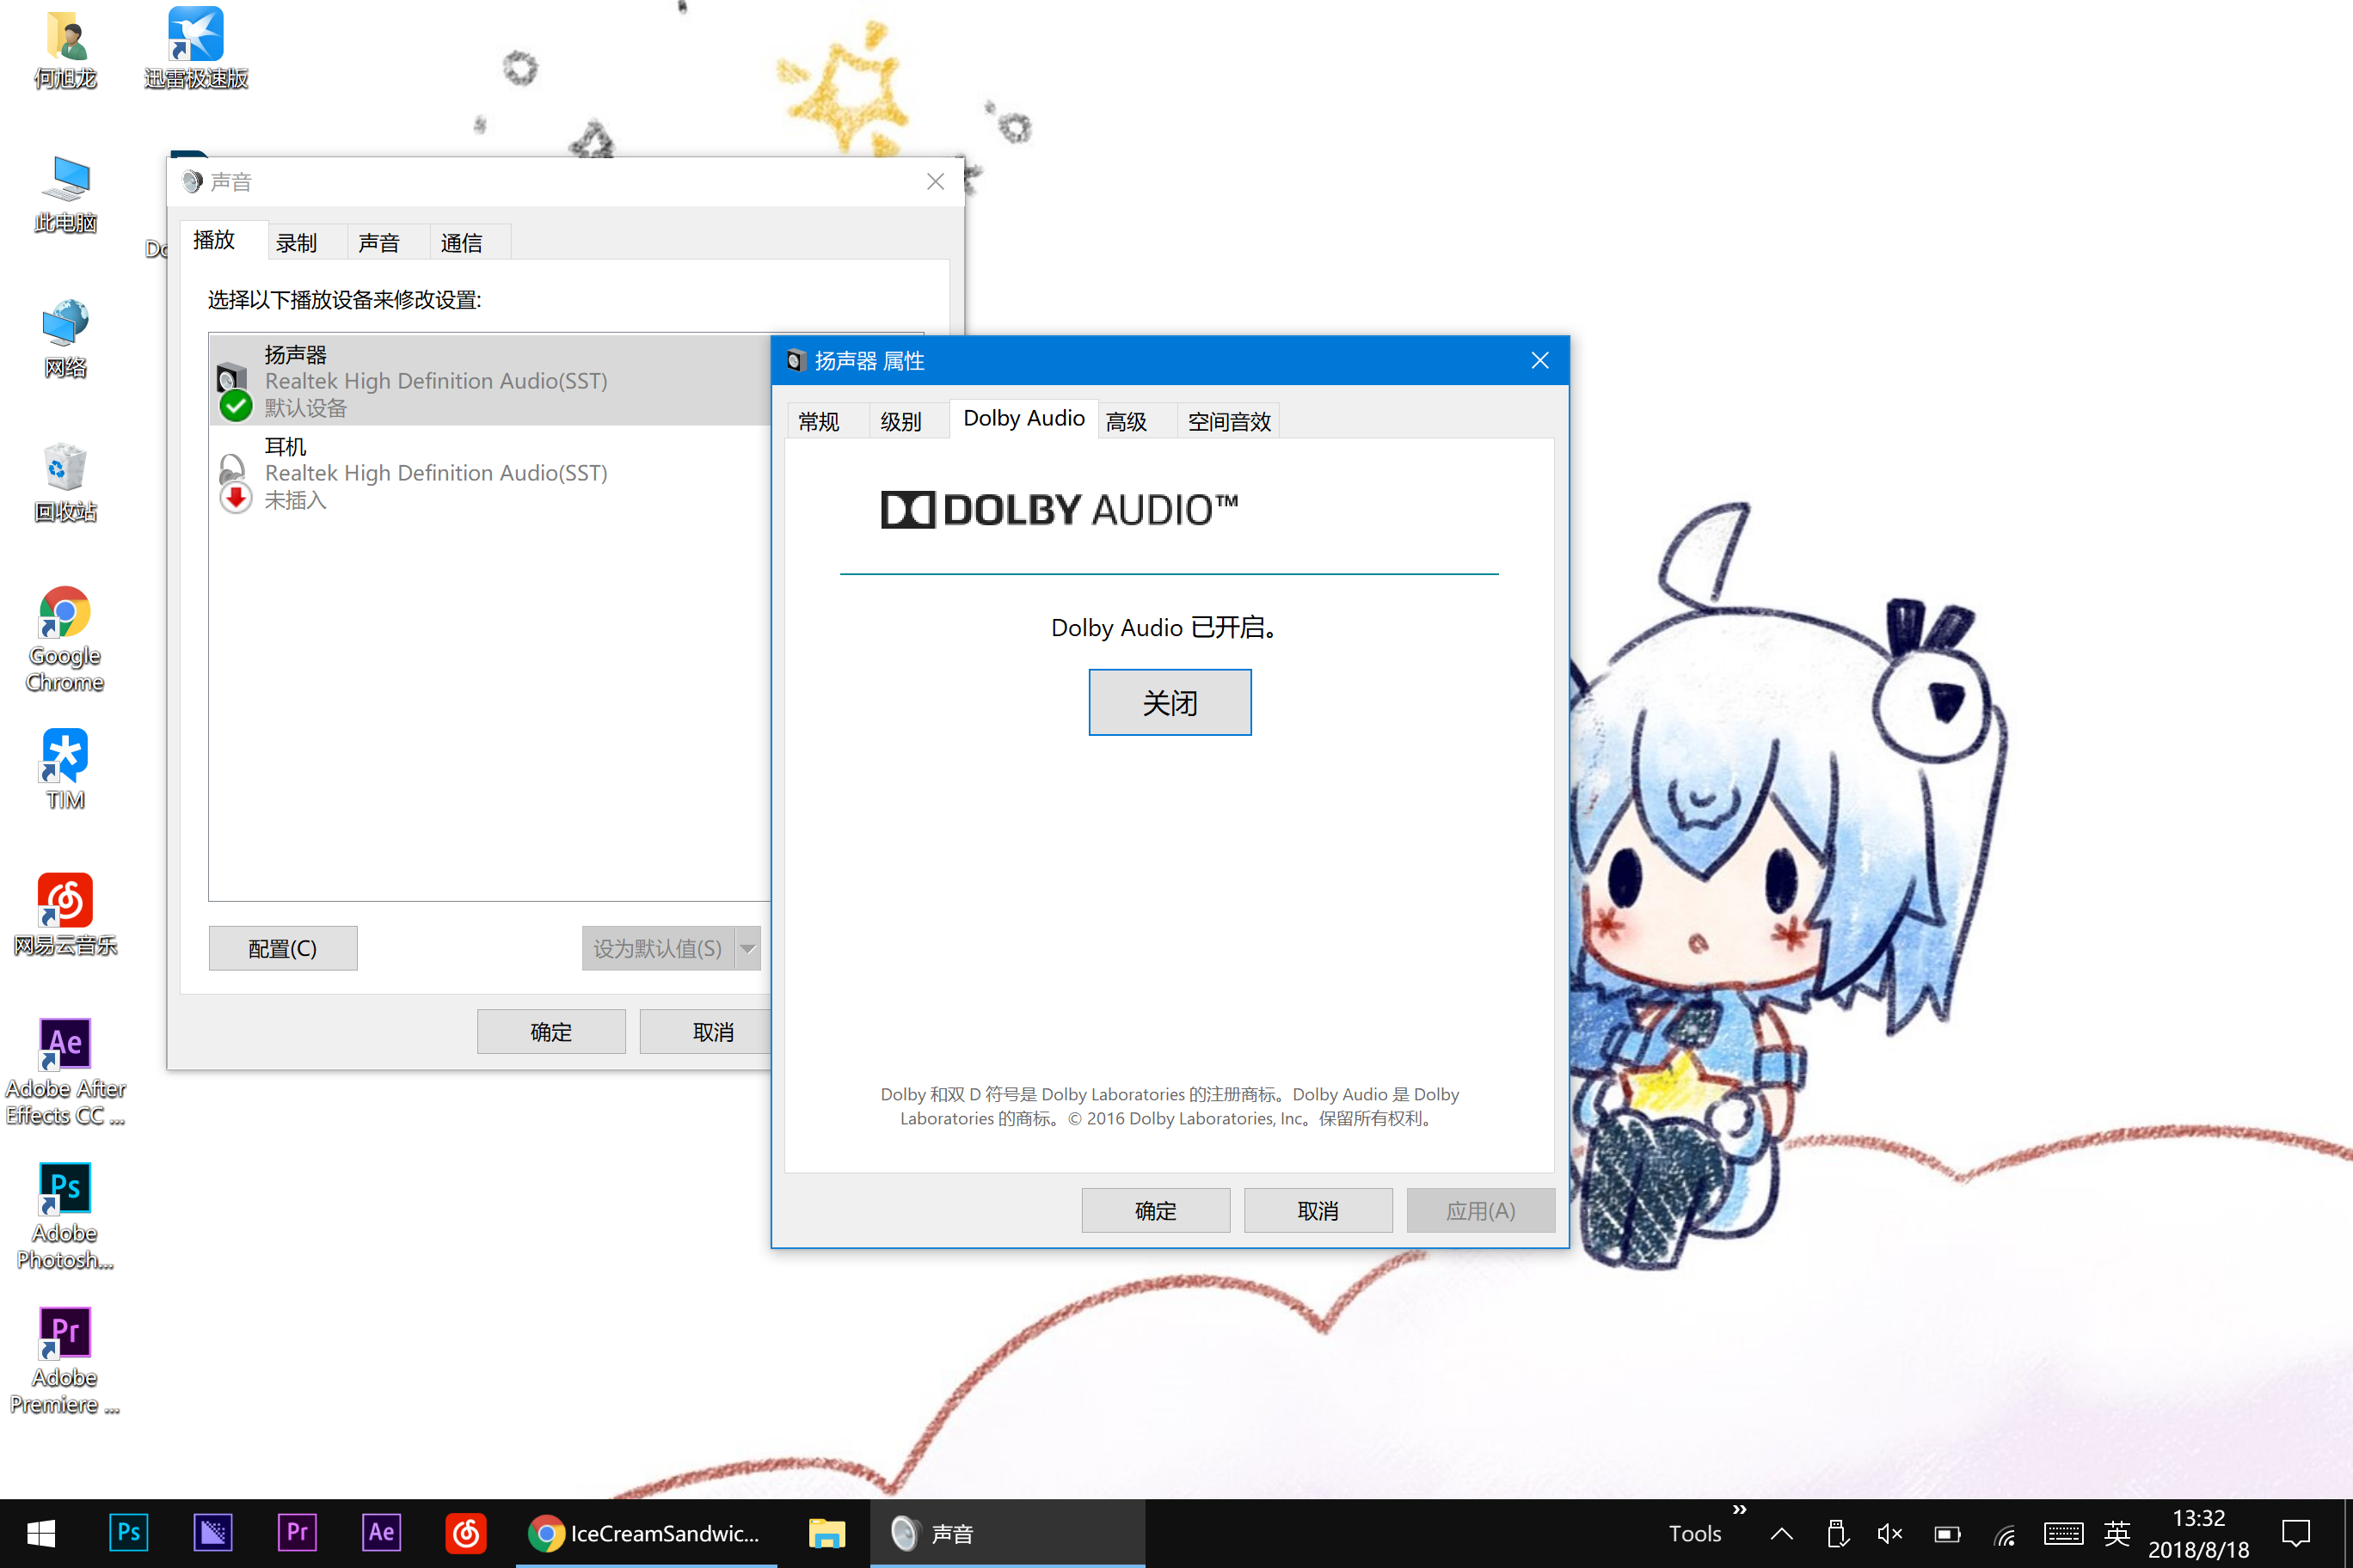
Task: Expand the 设为默认值 dropdown arrow
Action: coord(747,948)
